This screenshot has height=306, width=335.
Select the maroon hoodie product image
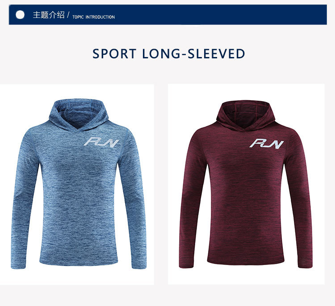tap(246, 184)
